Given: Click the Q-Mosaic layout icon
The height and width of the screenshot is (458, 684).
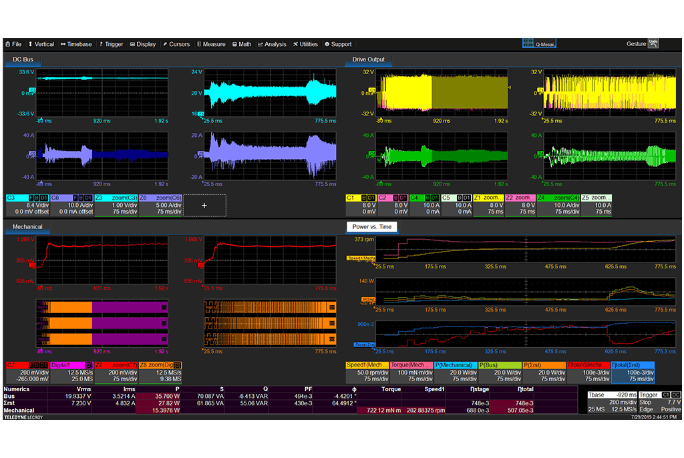Looking at the screenshot, I should 539,44.
